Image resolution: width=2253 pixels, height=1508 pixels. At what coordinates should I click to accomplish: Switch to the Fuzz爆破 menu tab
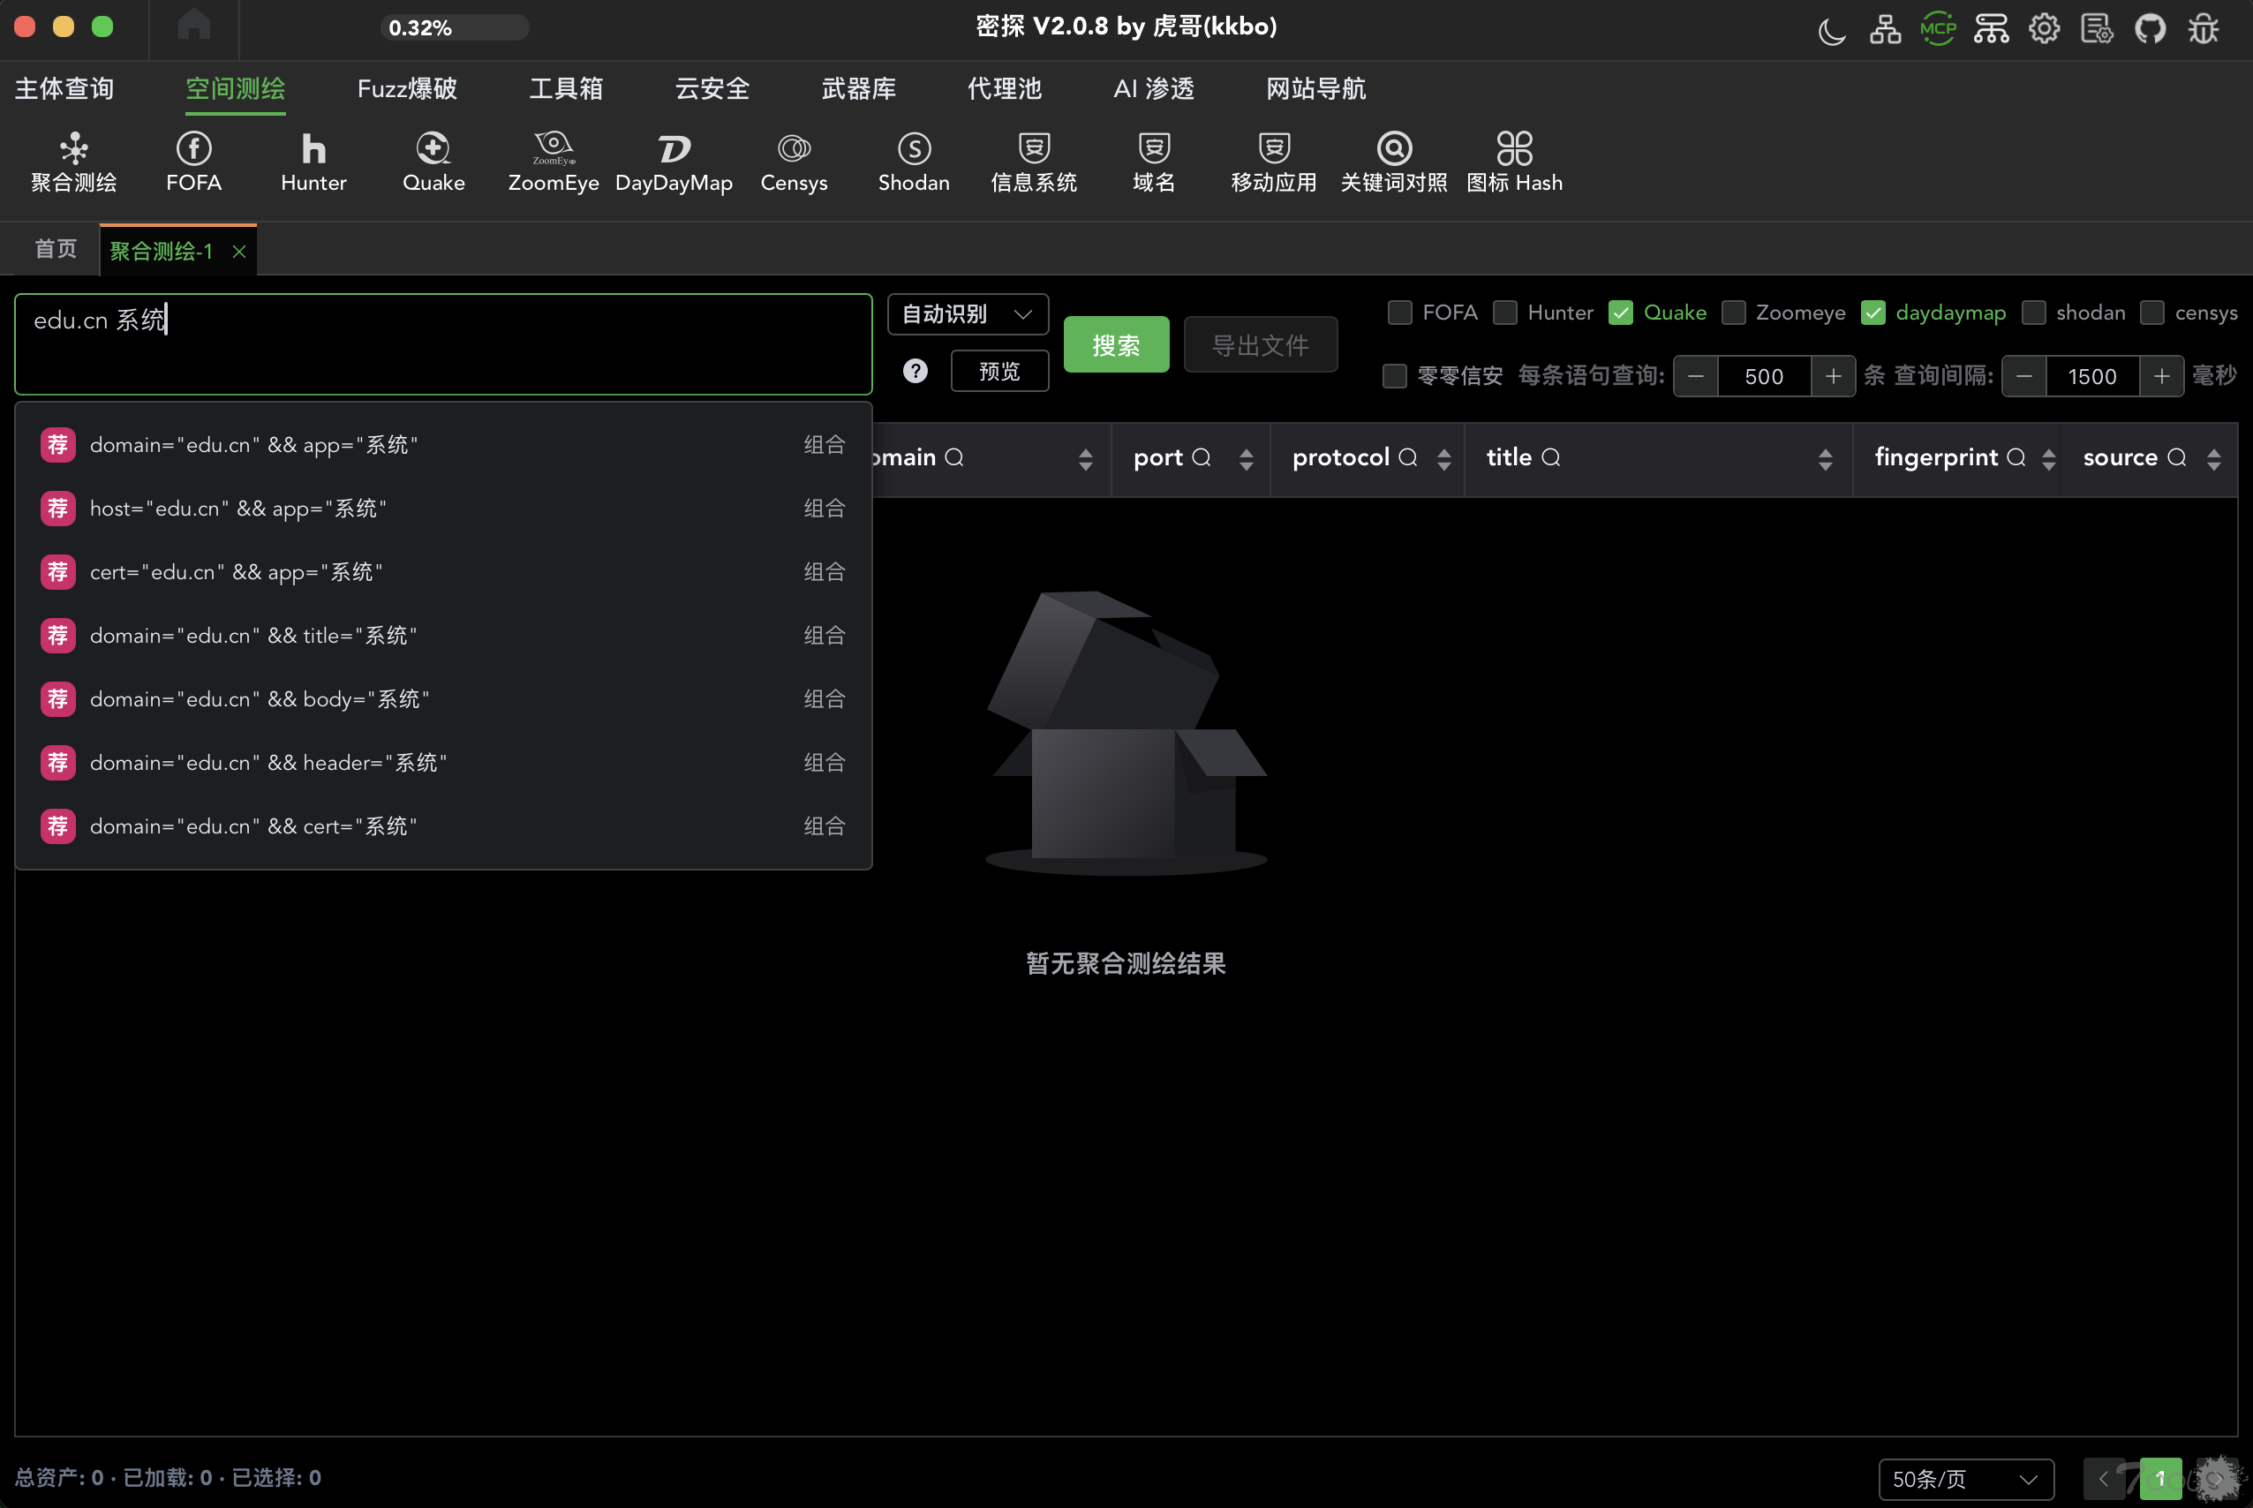click(407, 88)
